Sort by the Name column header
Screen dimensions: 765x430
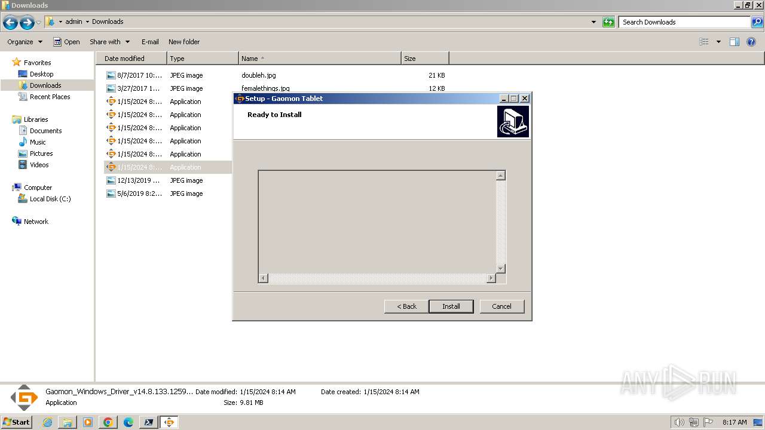click(x=320, y=59)
